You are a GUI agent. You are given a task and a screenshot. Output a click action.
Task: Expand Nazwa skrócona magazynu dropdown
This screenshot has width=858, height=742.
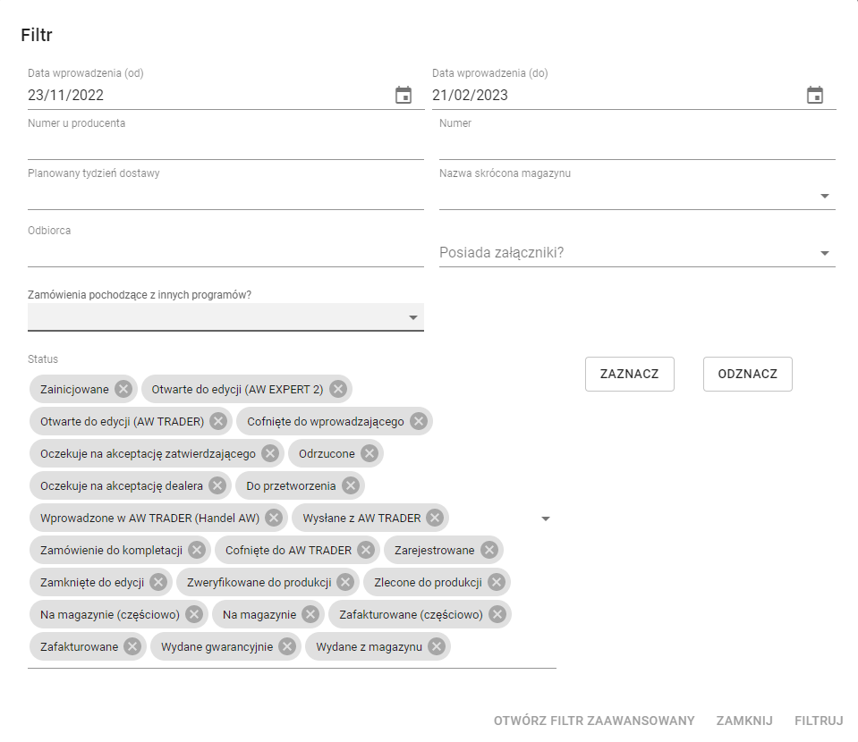click(x=825, y=196)
